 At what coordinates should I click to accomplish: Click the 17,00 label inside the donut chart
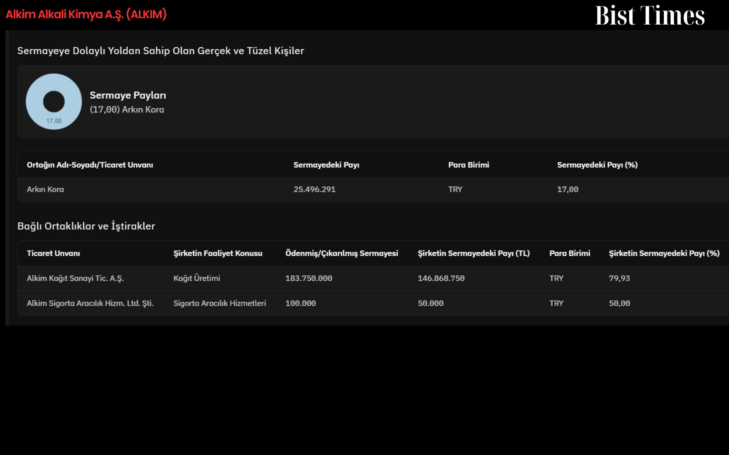54,121
